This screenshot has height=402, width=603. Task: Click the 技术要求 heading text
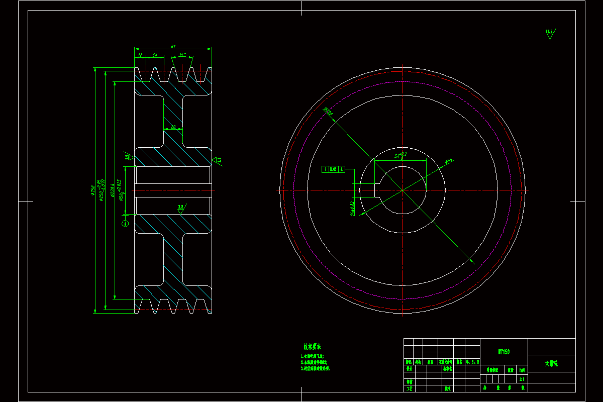click(x=312, y=347)
